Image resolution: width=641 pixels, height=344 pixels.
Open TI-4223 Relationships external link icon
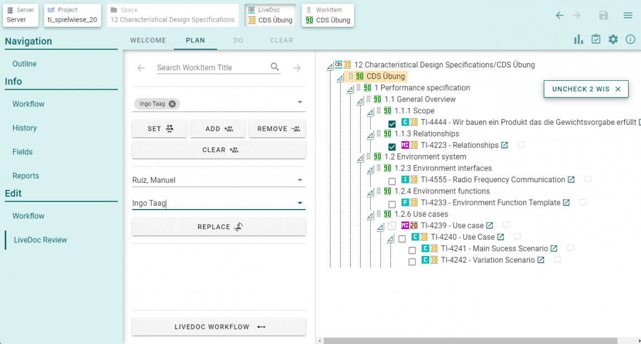(505, 146)
